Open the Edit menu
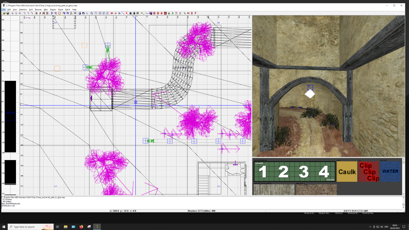The height and width of the screenshot is (230, 409). [9, 9]
